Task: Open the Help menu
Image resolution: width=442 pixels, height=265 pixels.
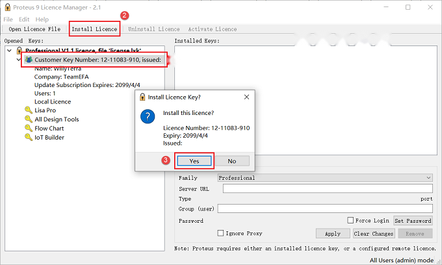Action: point(42,19)
